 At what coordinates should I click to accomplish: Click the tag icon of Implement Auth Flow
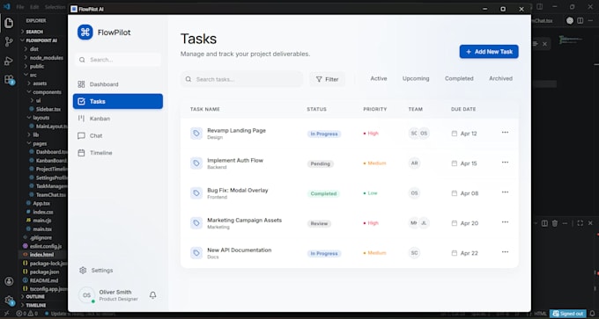click(196, 163)
